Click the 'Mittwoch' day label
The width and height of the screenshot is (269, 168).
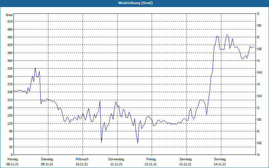(82, 159)
